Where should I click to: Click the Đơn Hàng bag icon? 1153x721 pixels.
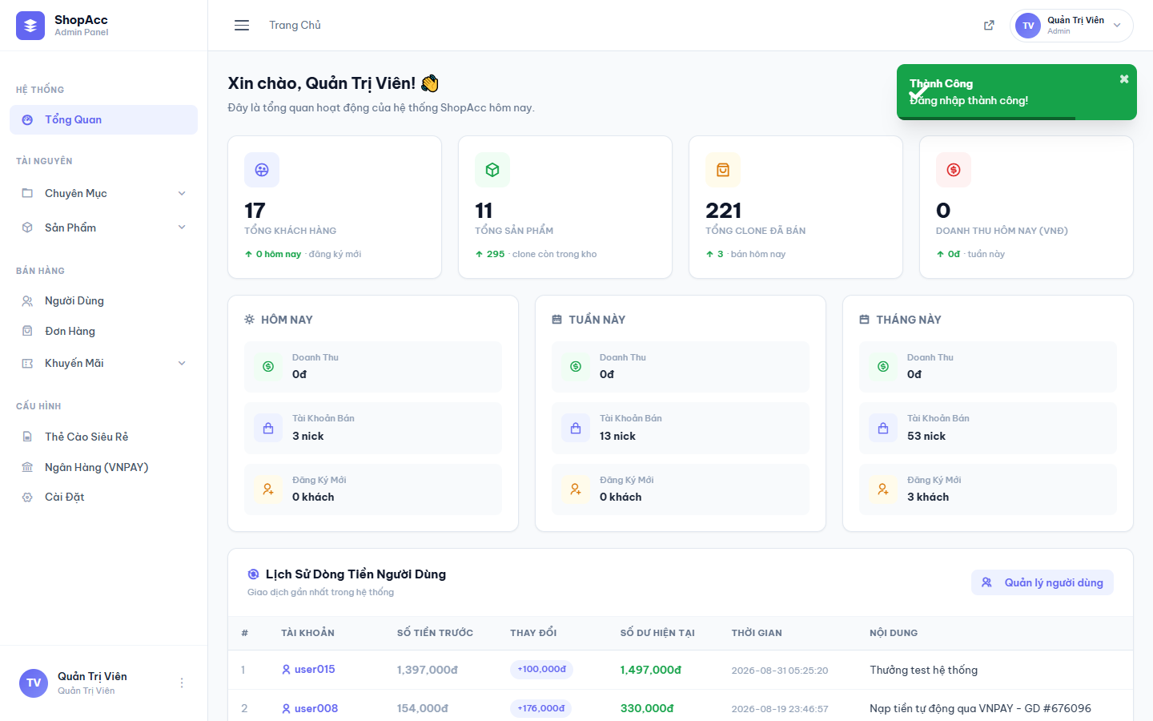(x=27, y=331)
